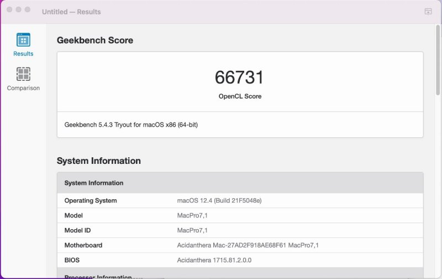Minimize the Geekbench results window

[x=18, y=9]
